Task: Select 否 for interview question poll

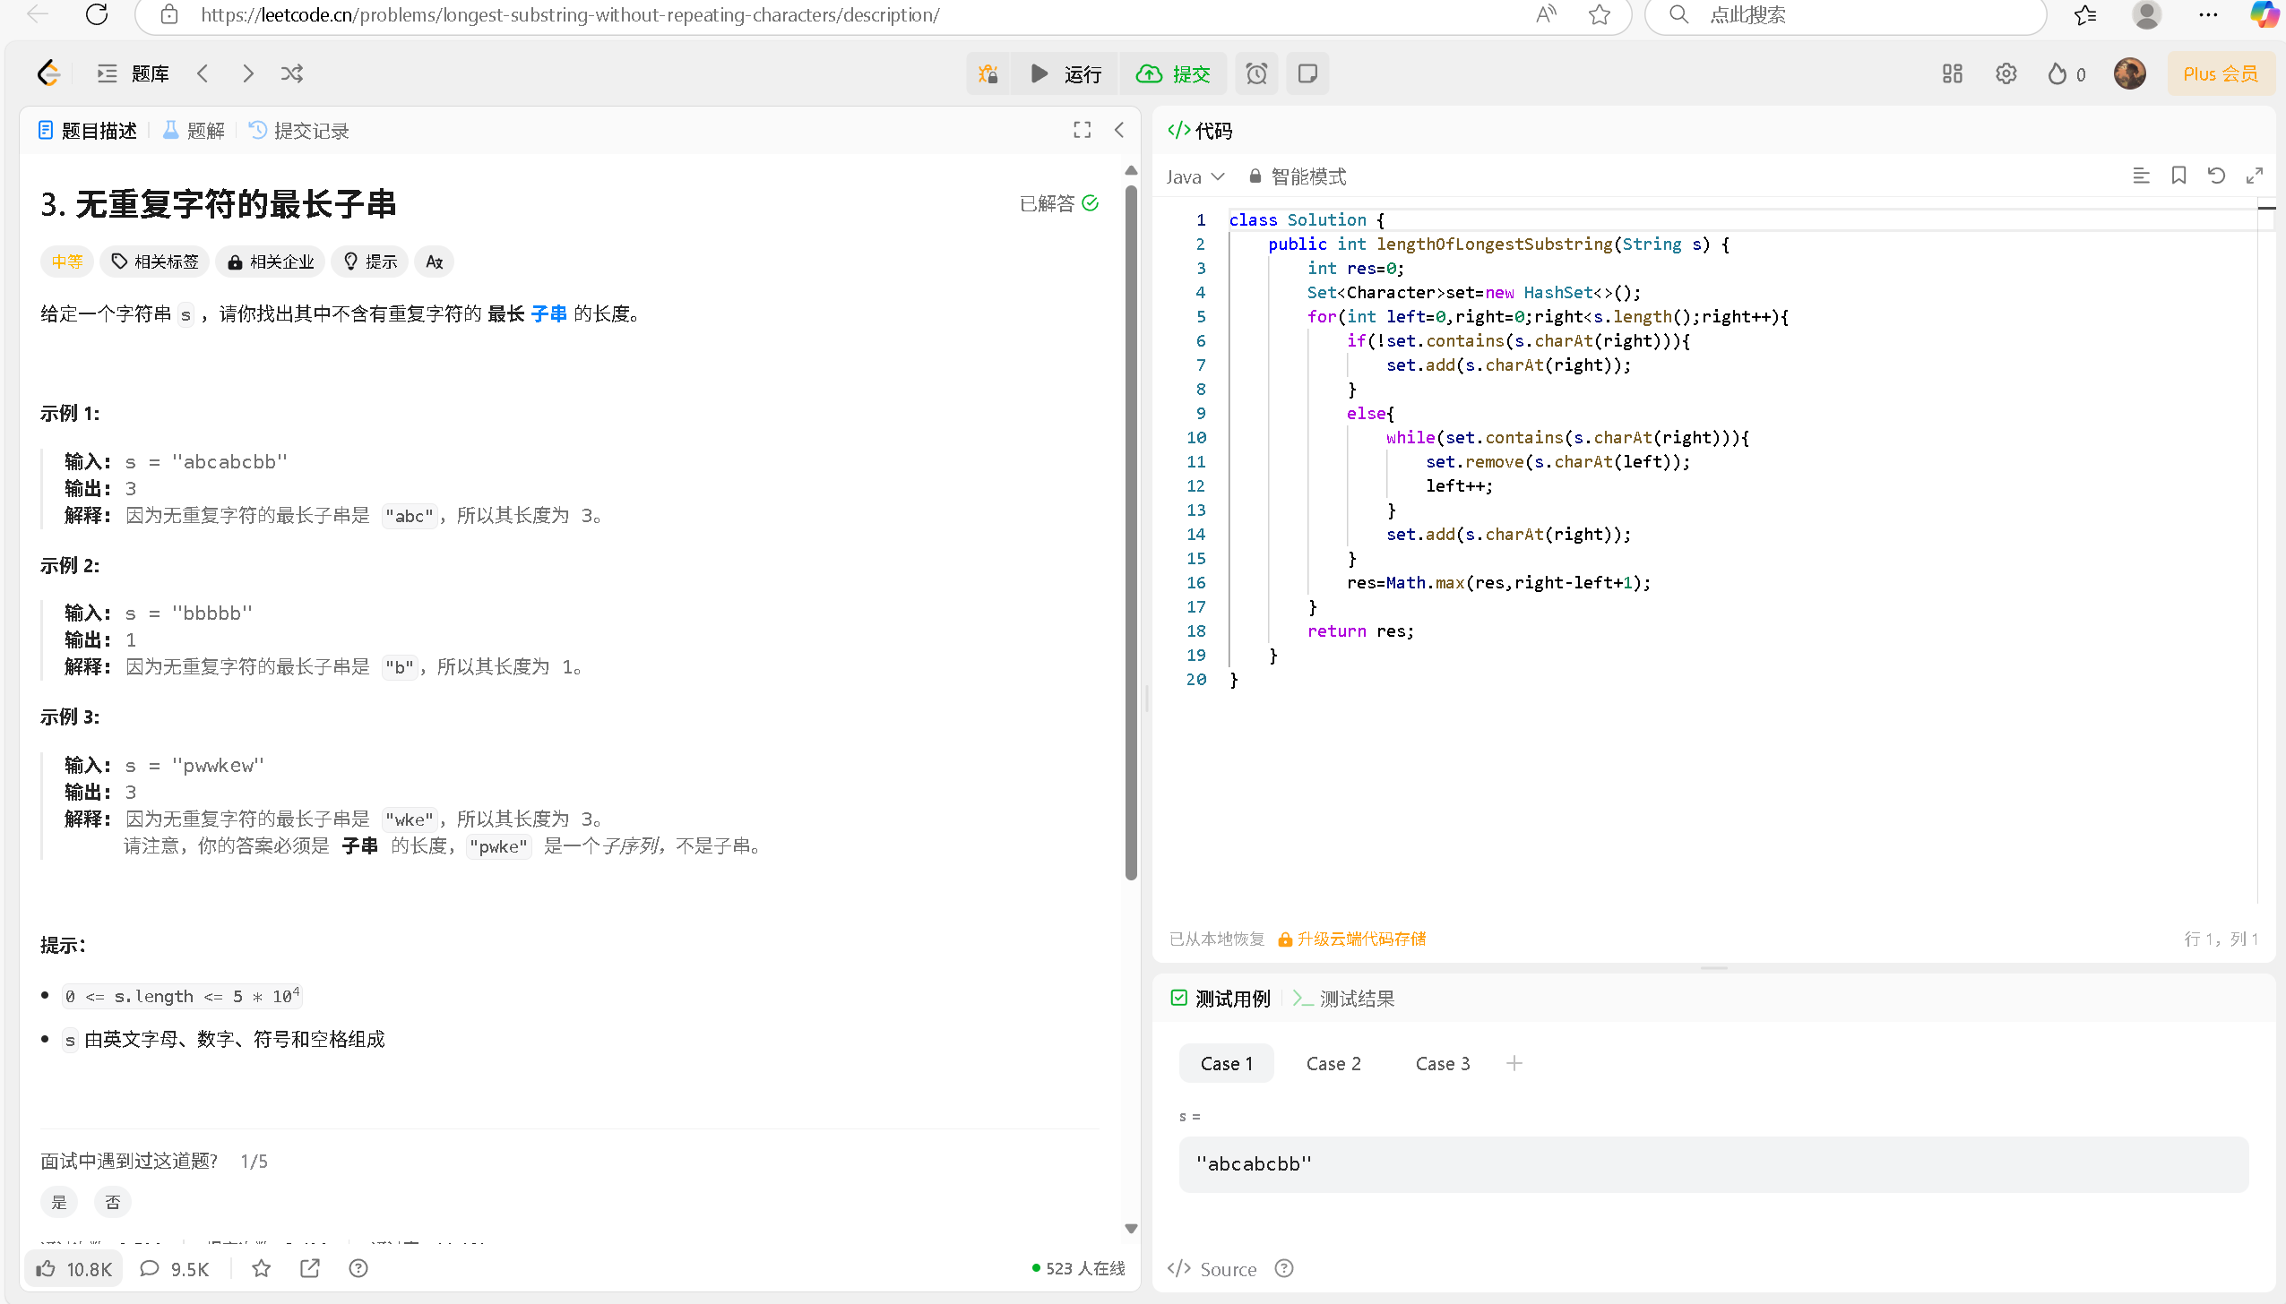Action: [113, 1201]
